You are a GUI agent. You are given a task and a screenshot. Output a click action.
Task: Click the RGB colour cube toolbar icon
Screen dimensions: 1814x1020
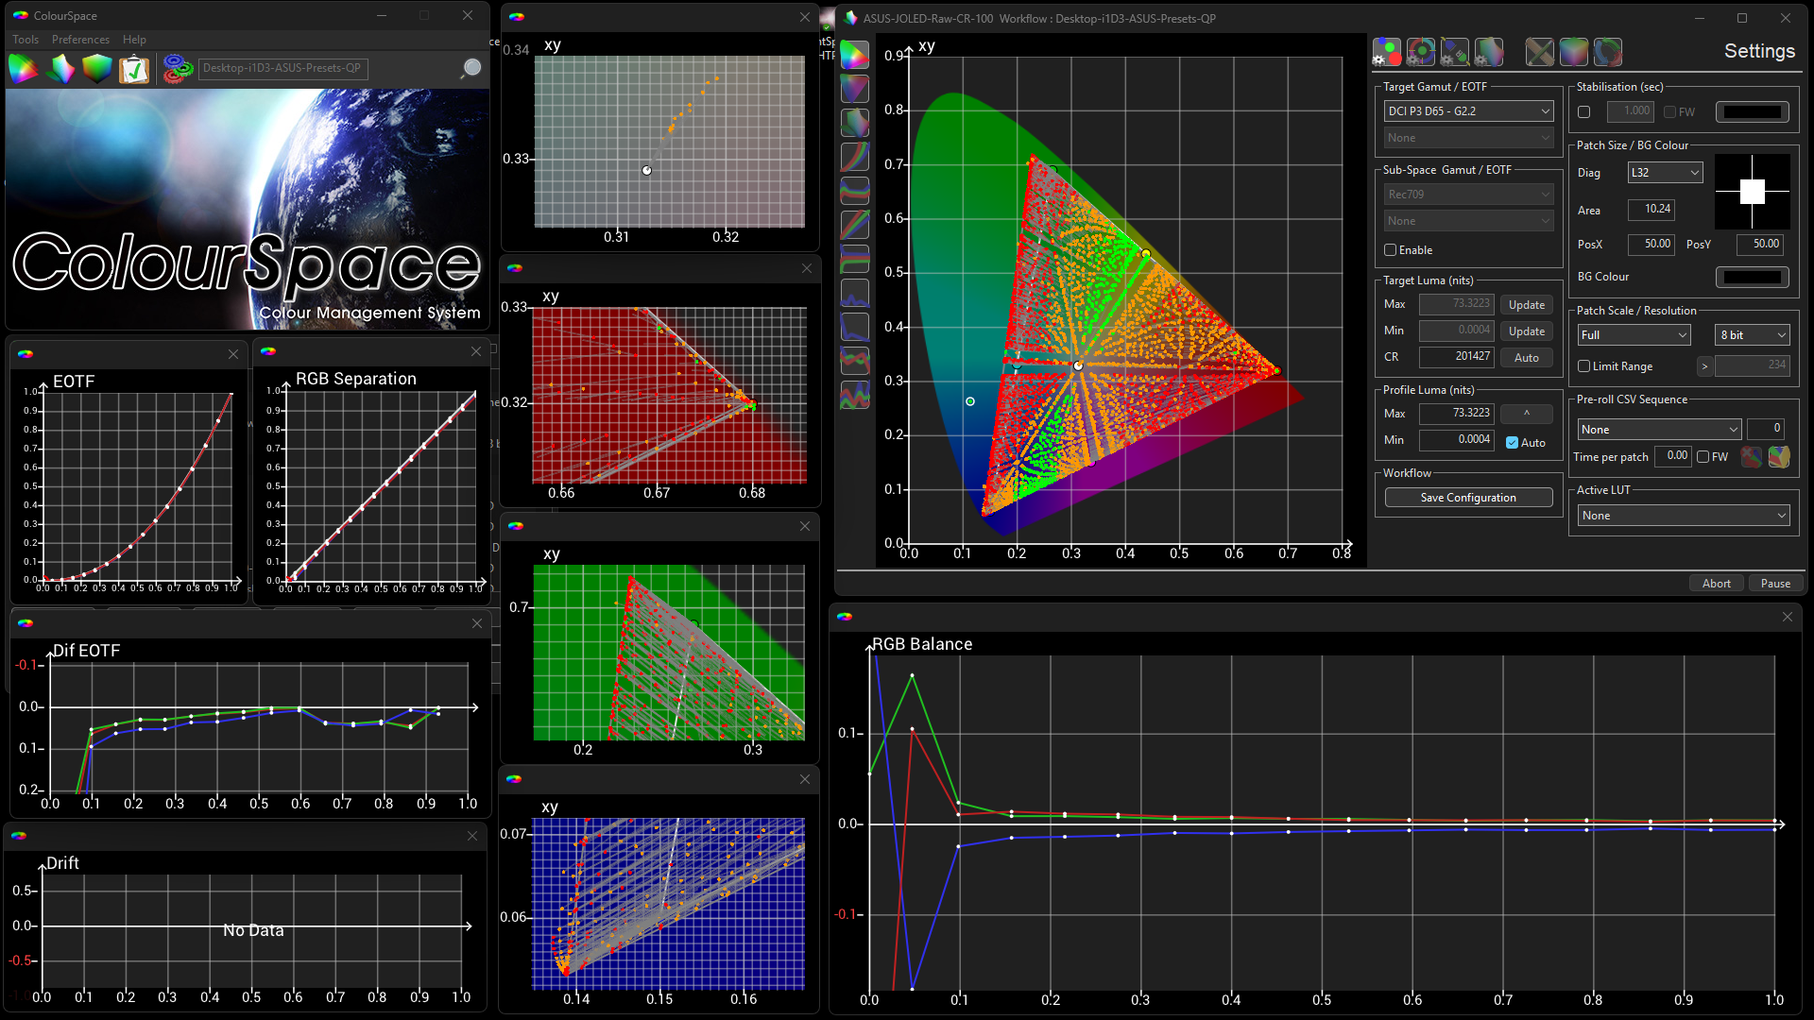pyautogui.click(x=96, y=69)
